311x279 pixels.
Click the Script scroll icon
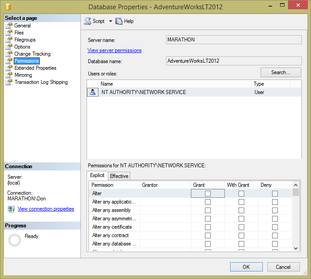(87, 21)
